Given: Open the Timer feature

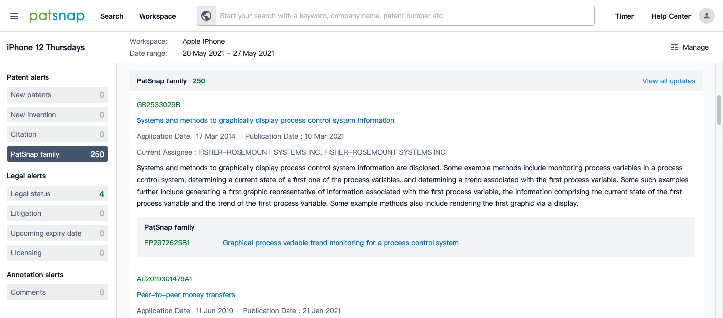Looking at the screenshot, I should 624,16.
